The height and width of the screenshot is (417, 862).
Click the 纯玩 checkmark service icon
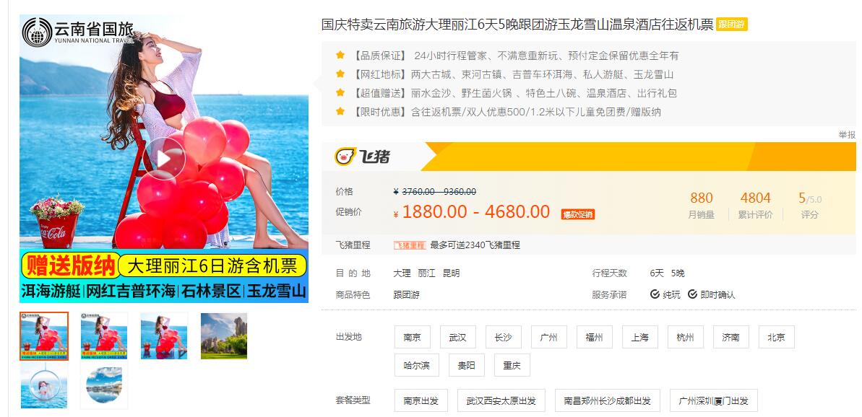[x=655, y=294]
